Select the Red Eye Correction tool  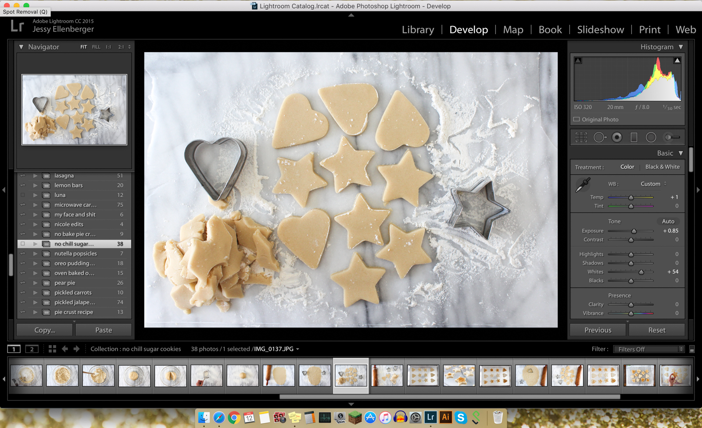[617, 137]
